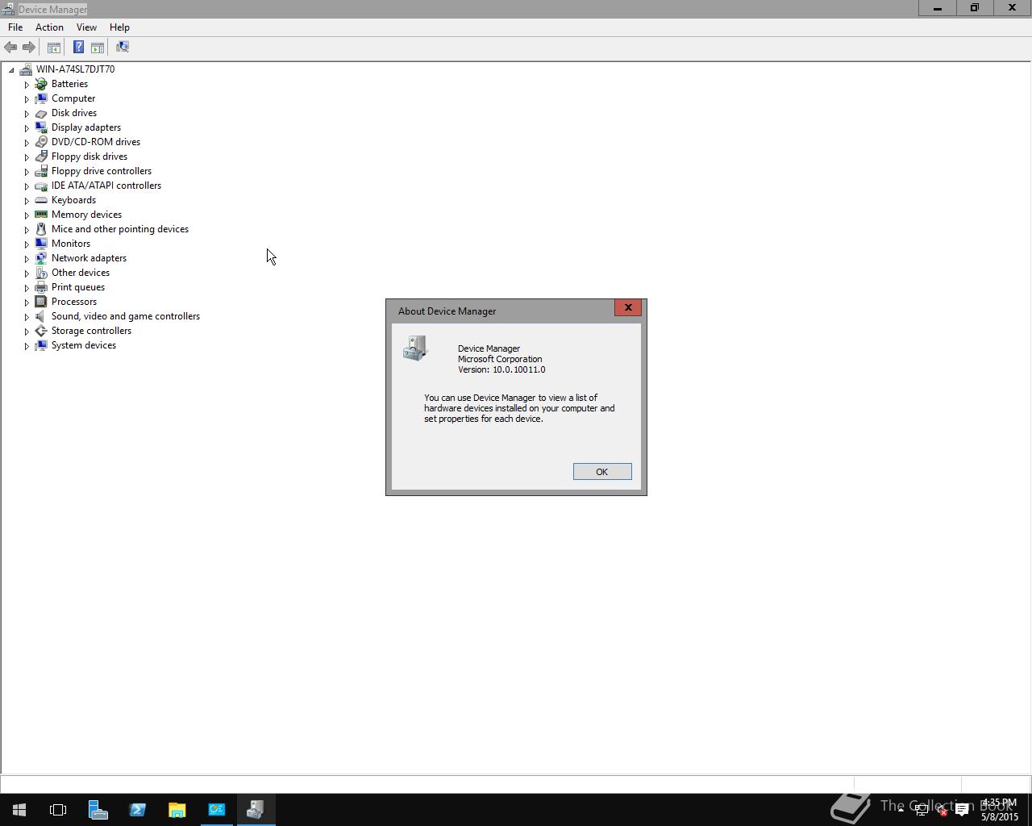Click the Network adapters category icon
Image resolution: width=1032 pixels, height=826 pixels.
[x=41, y=258]
